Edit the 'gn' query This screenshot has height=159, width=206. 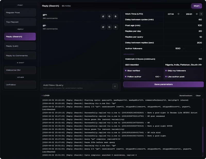[x=103, y=27]
